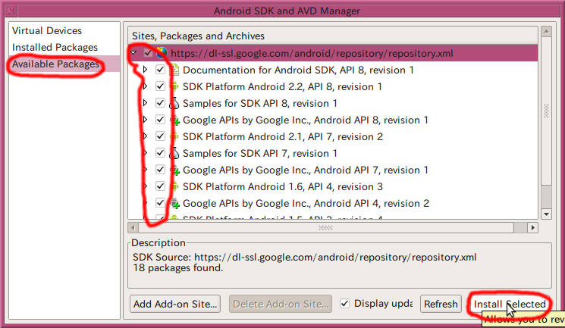This screenshot has width=565, height=328.
Task: Uncheck Samples for SDK API 8 checkbox
Action: [160, 103]
